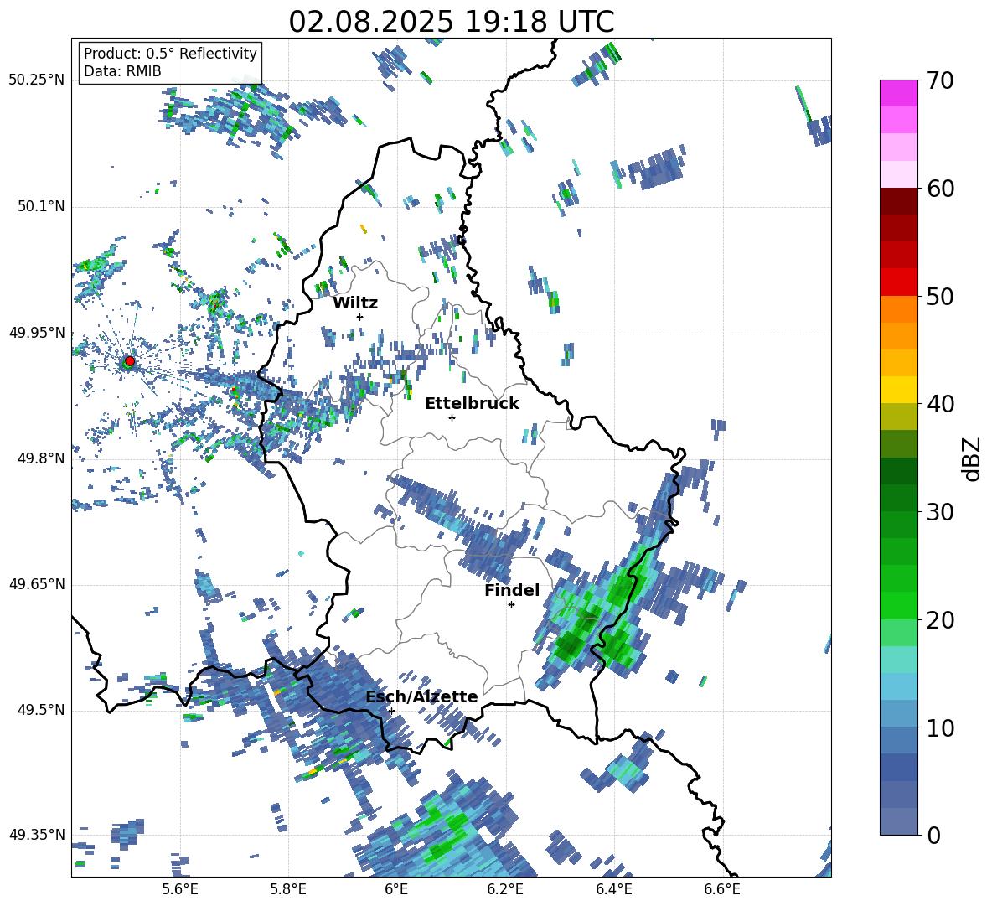The height and width of the screenshot is (906, 992).
Task: Click the Wiltz station cross marker
Action: [x=360, y=317]
